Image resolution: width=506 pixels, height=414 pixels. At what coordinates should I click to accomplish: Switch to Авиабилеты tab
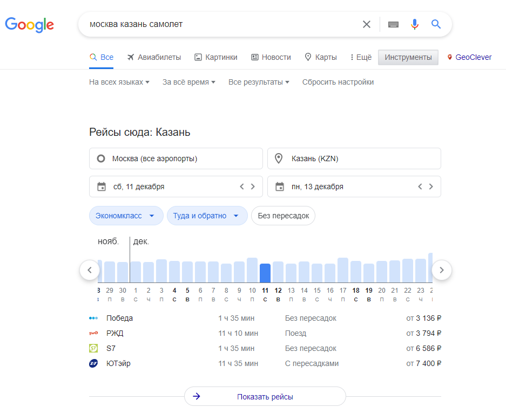[154, 57]
